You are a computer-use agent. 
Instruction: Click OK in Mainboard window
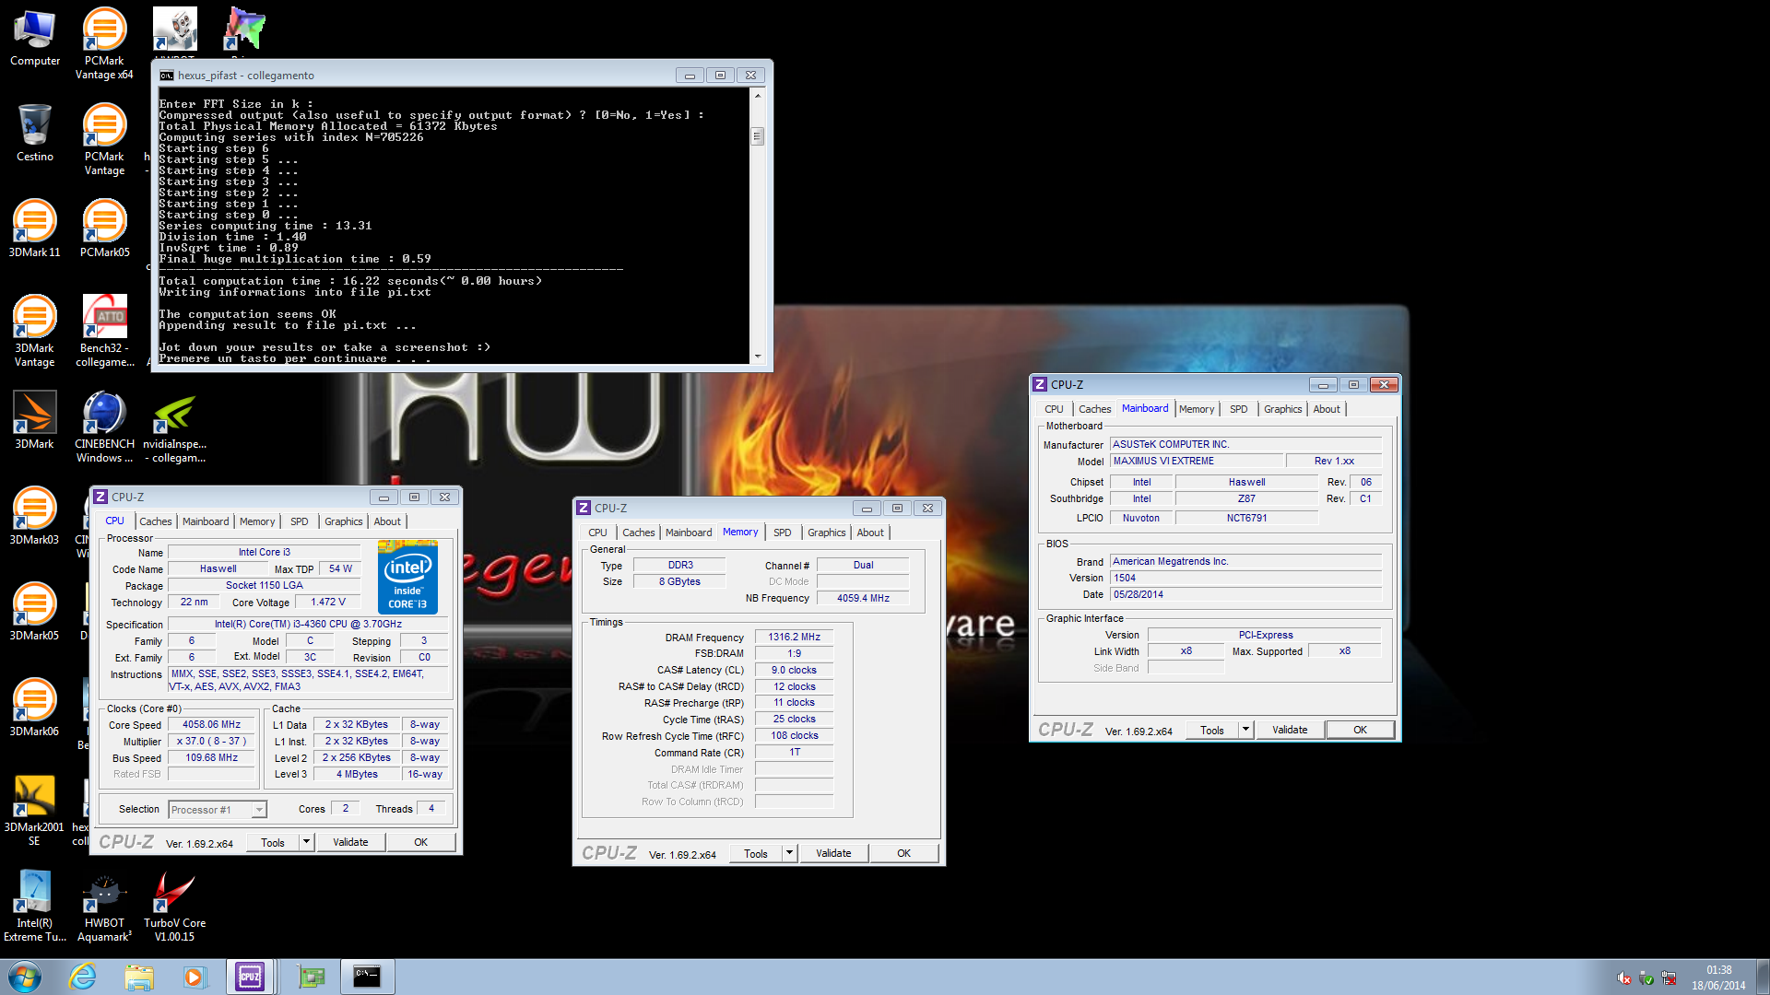pos(1360,730)
